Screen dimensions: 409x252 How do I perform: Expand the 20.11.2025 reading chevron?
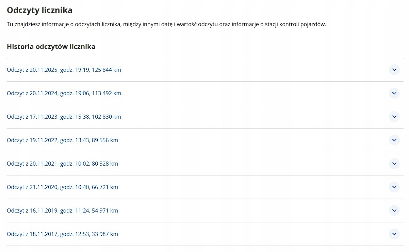394,70
